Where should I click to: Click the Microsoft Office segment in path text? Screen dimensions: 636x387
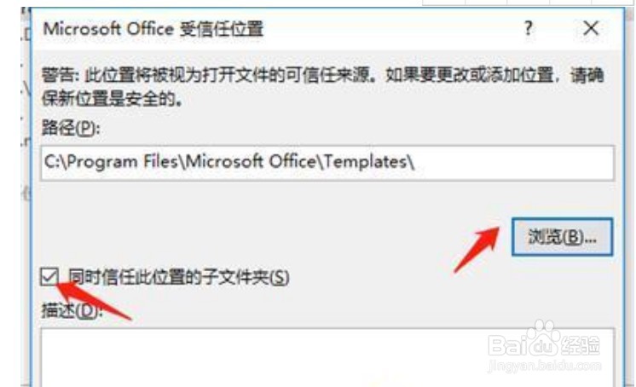pyautogui.click(x=251, y=162)
